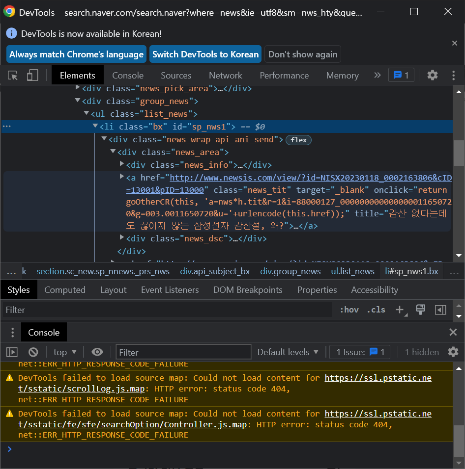Click in the Styles Filter field
Viewport: 465px width, 469px height.
pyautogui.click(x=167, y=310)
